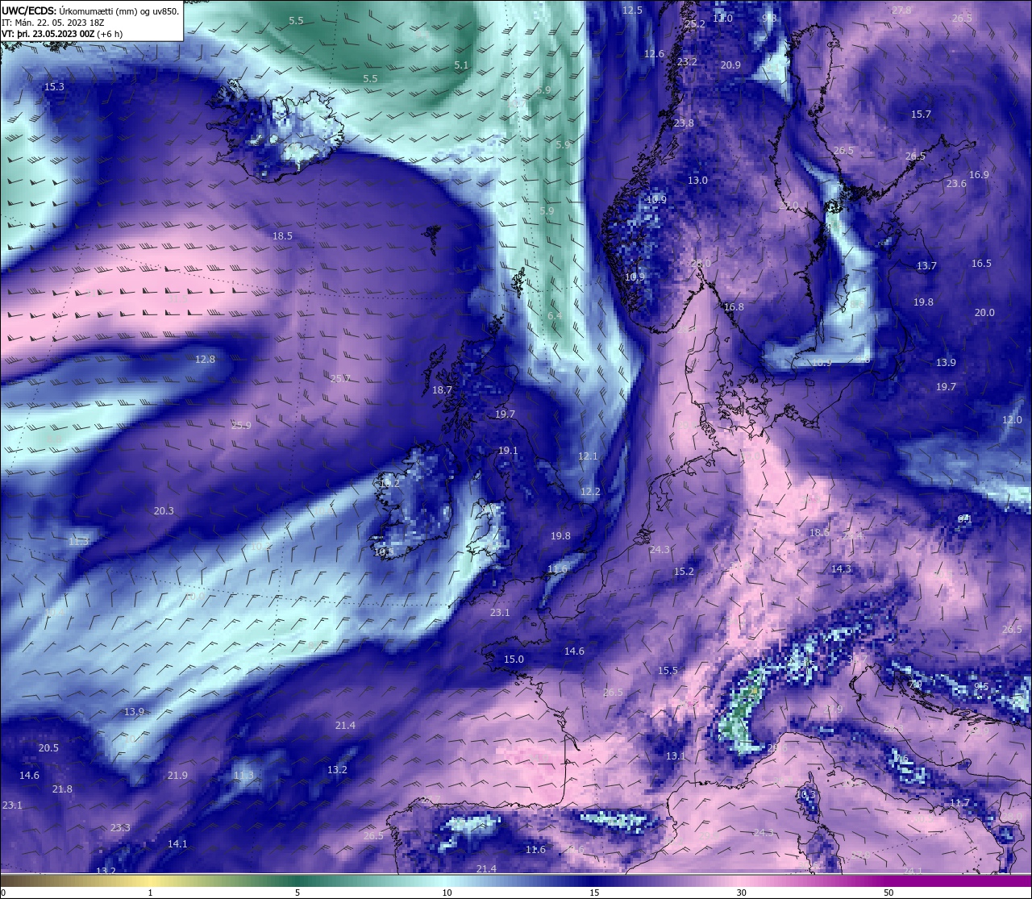Click the 30 tick on the color scale
The width and height of the screenshot is (1032, 899).
(741, 893)
